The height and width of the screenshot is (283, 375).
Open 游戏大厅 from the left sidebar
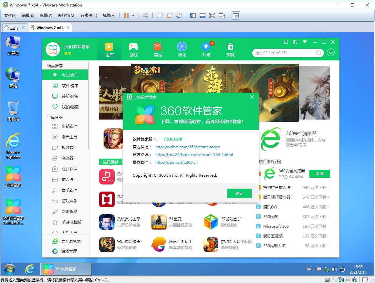pos(69,251)
